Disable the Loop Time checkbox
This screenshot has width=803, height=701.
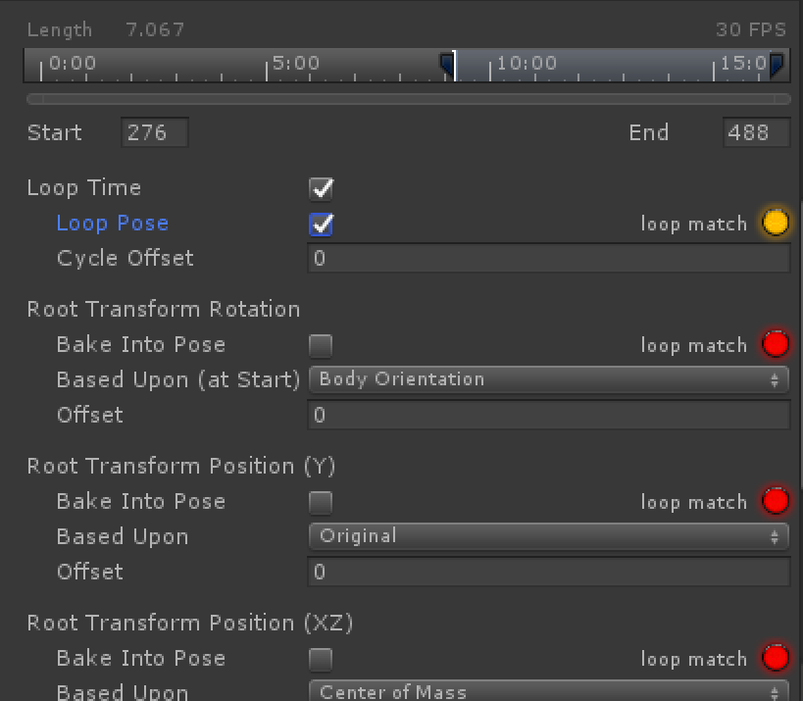321,188
